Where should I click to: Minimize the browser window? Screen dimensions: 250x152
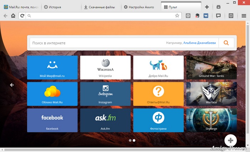[x=228, y=3]
